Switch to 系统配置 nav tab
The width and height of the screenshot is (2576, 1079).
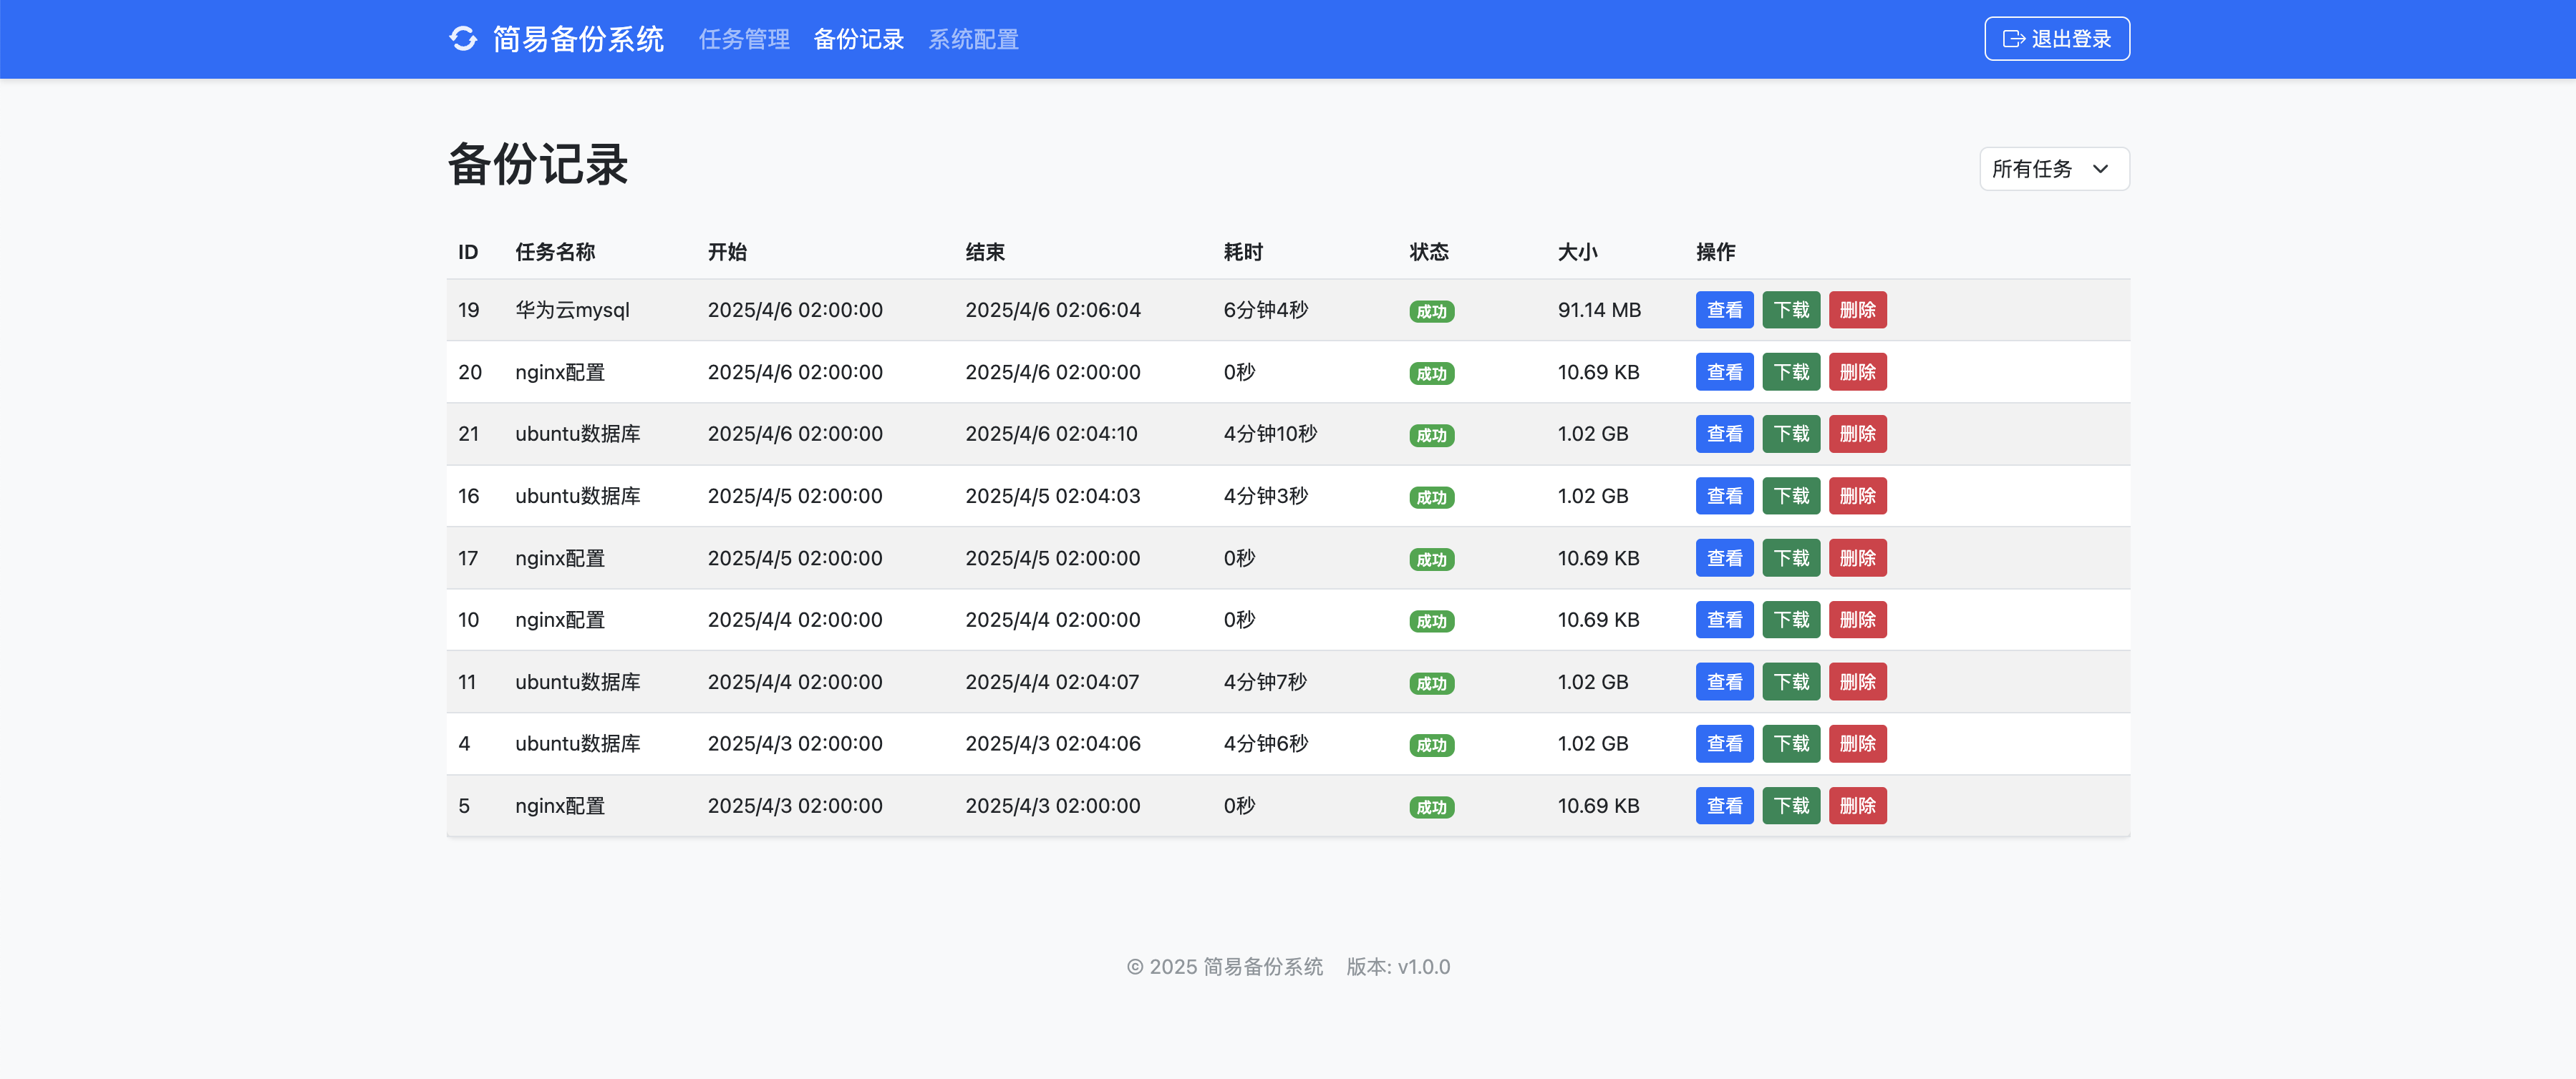(973, 39)
